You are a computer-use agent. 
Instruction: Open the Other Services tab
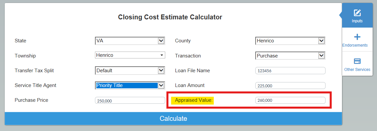pos(357,64)
